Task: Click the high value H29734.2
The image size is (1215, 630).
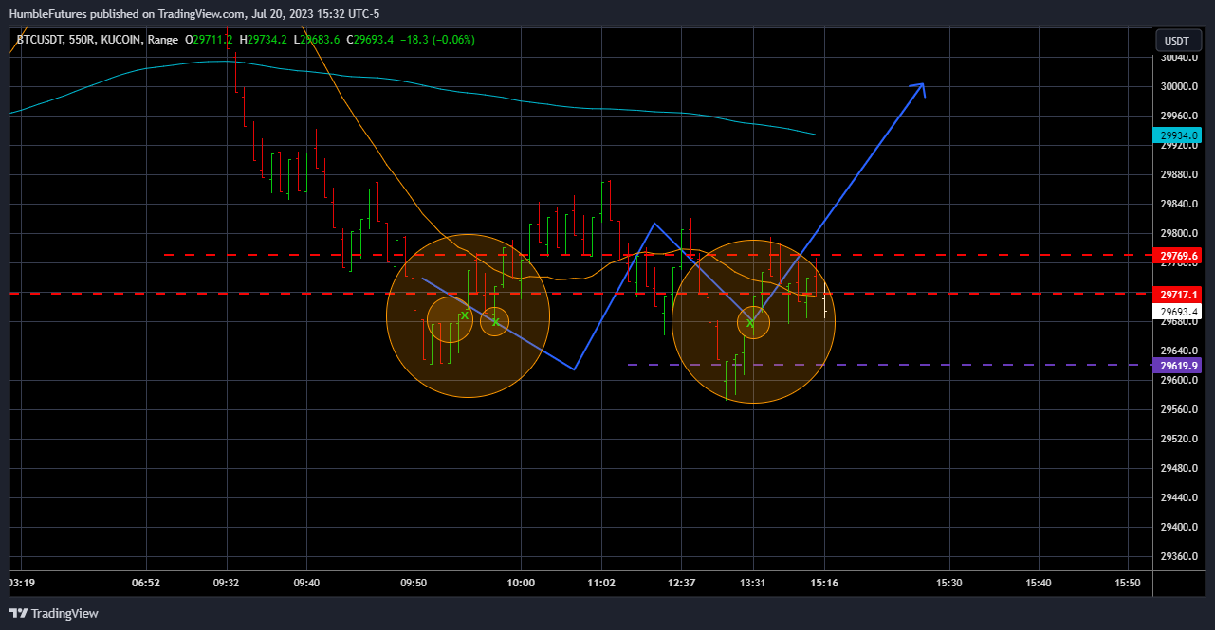Action: pos(264,40)
